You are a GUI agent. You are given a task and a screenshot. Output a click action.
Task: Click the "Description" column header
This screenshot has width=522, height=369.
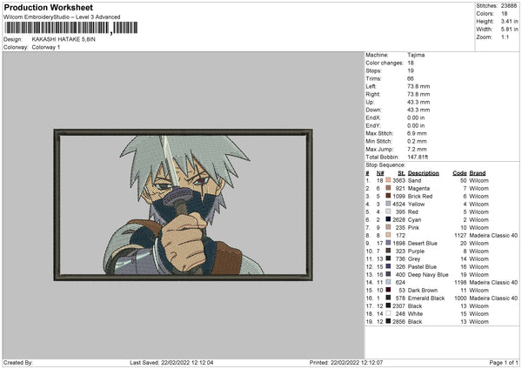[x=424, y=173]
